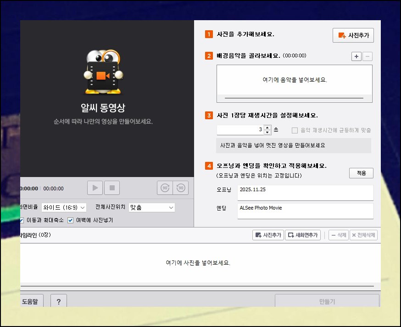The image size is (401, 327).
Task: Click step 4 label 오프닝과 엔딩을 확인하고
Action: 272,166
